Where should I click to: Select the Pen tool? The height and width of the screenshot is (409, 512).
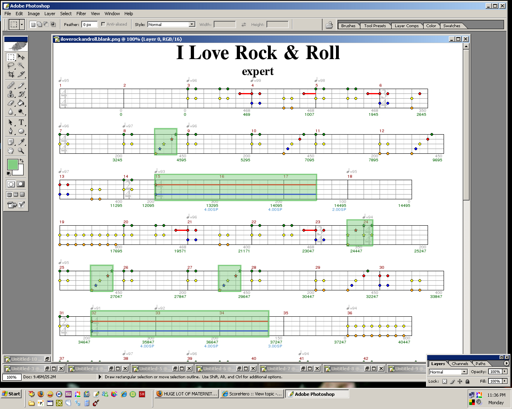[x=11, y=131]
